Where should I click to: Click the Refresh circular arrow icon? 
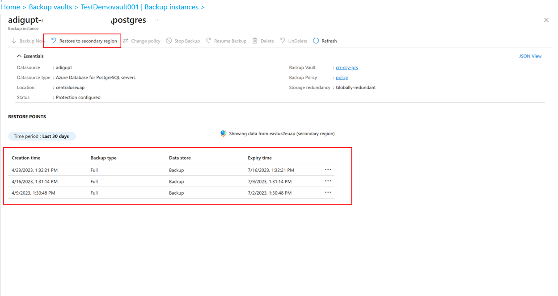pyautogui.click(x=316, y=41)
